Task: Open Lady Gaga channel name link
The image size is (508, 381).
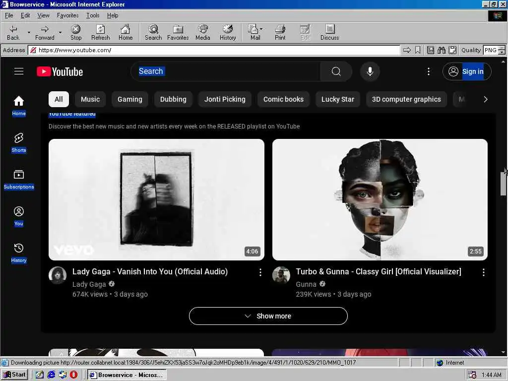Action: click(89, 284)
